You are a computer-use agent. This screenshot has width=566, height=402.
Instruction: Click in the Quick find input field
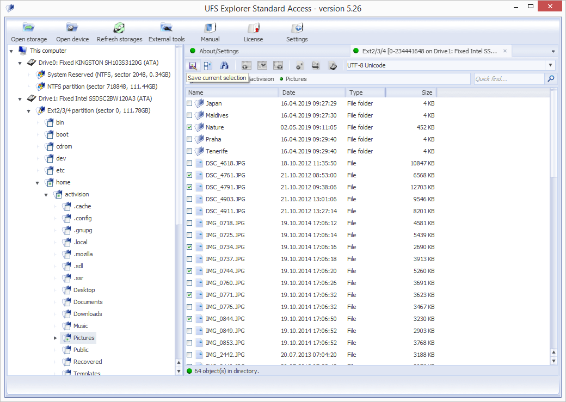click(x=508, y=79)
